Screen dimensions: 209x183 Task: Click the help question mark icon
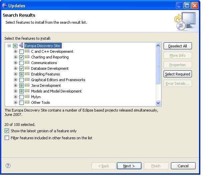(x=8, y=166)
